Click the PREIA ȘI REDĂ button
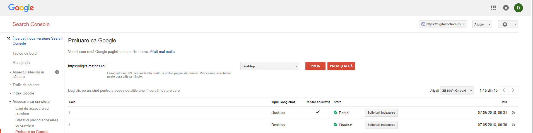Viewport: 533px width, 133px height. click(341, 66)
